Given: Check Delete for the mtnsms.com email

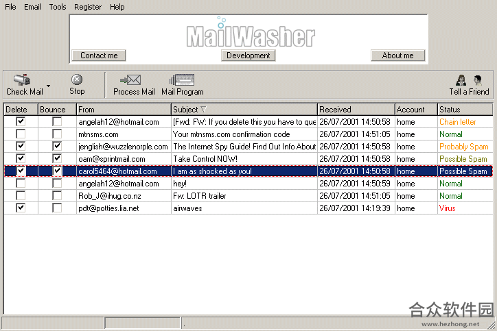Looking at the screenshot, I should [21, 134].
